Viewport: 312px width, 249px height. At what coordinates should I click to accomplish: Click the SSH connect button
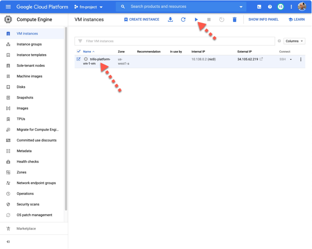[x=282, y=59]
